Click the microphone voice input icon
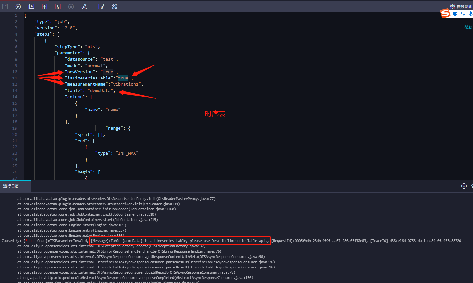Screen dimensions: 473x283 470,14
